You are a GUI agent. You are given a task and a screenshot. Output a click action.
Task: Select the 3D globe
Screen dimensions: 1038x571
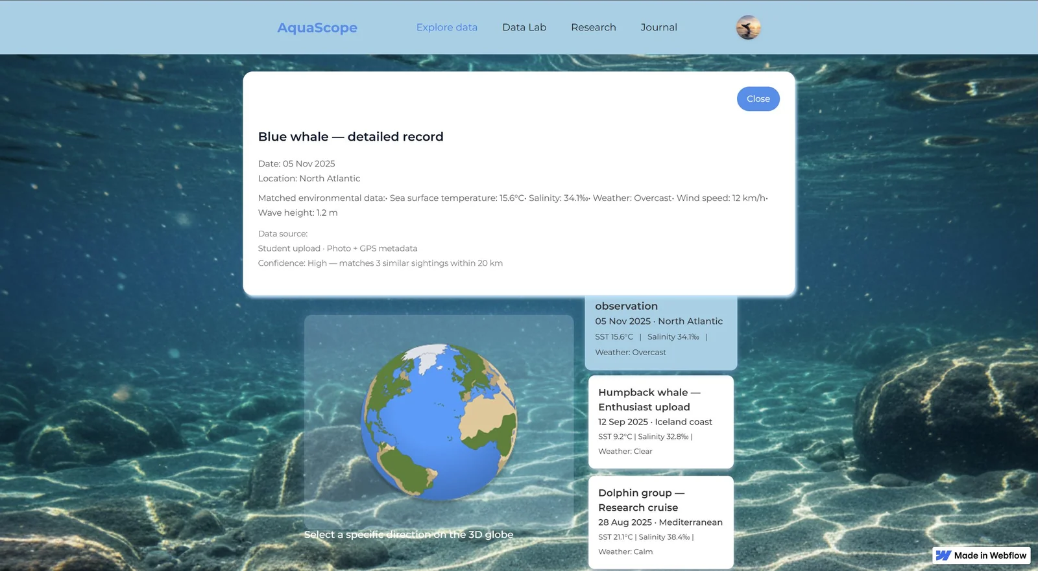[x=439, y=422]
